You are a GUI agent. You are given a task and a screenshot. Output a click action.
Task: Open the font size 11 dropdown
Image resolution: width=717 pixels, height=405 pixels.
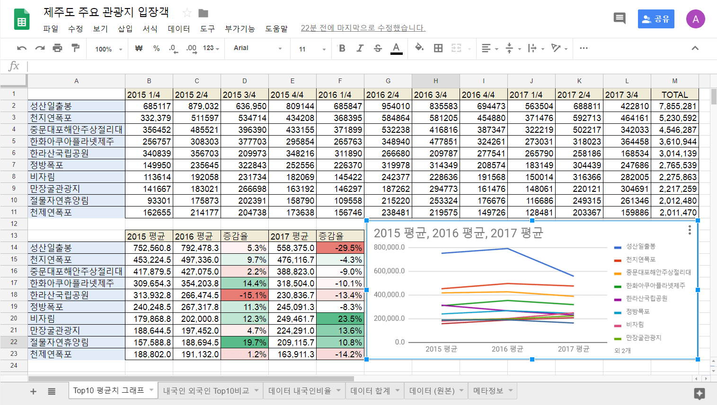pyautogui.click(x=312, y=49)
